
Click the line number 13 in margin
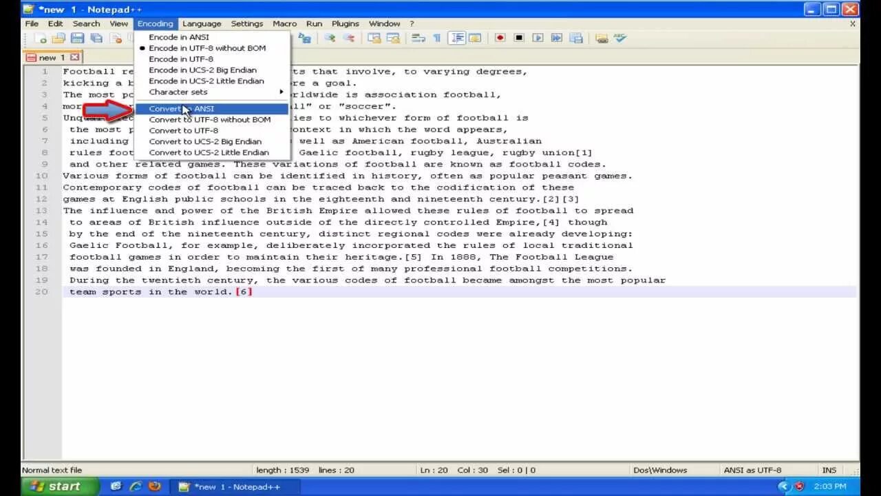pos(41,210)
